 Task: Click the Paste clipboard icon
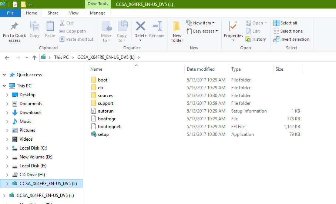point(50,26)
